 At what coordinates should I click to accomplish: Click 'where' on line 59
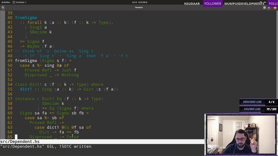pyautogui.click(x=87, y=108)
